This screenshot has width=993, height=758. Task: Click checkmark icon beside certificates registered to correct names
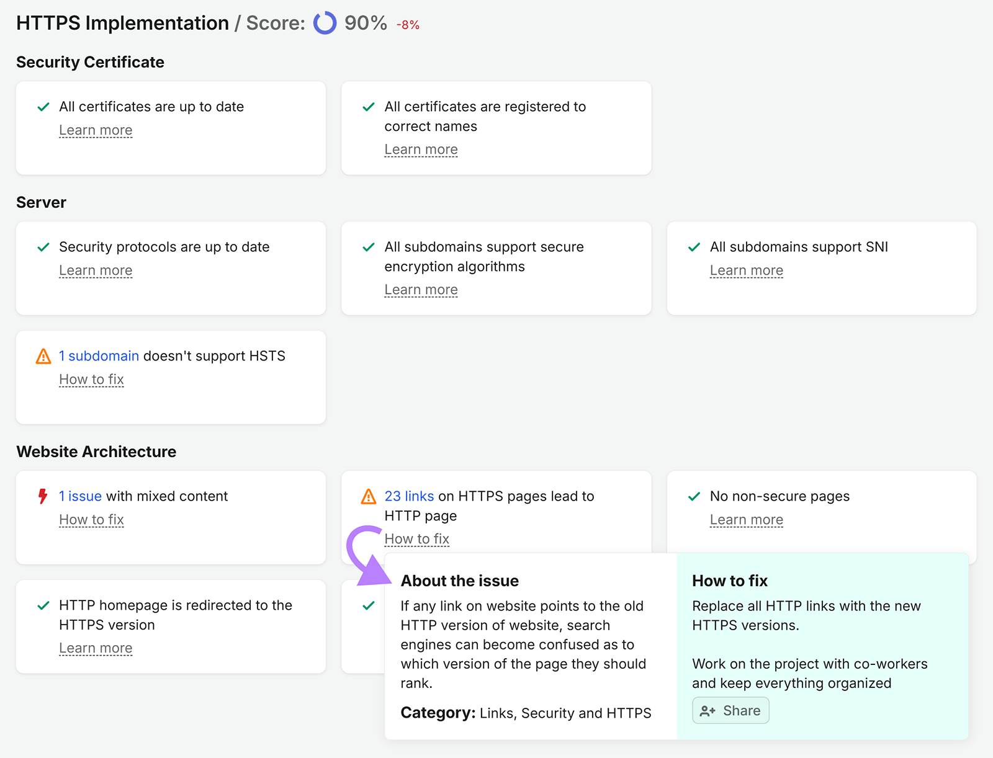(369, 107)
